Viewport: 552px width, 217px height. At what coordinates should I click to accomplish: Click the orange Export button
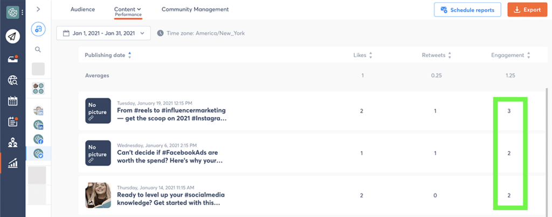pyautogui.click(x=527, y=10)
